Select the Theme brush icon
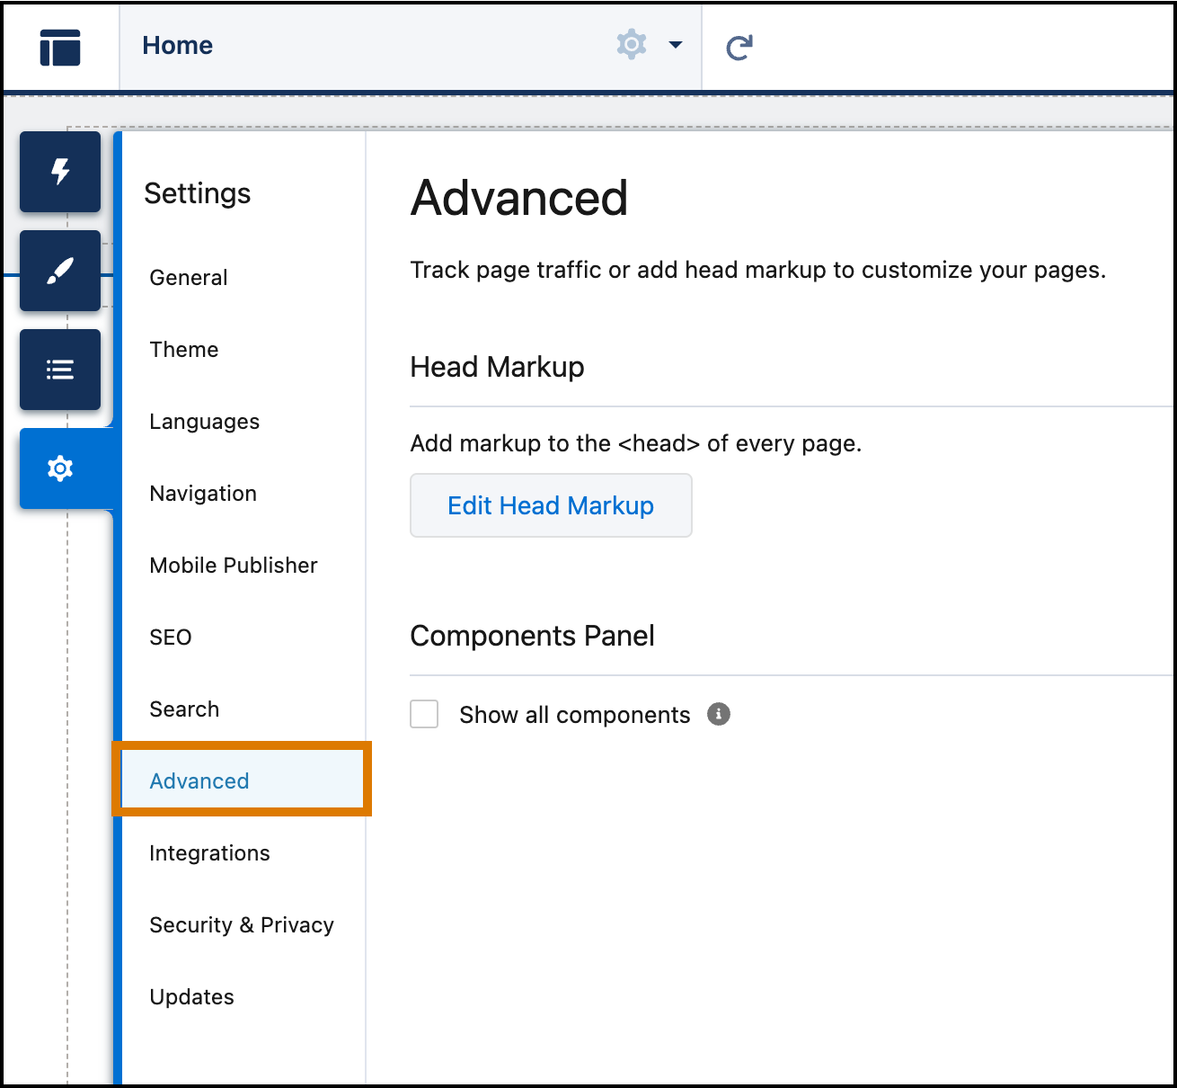The width and height of the screenshot is (1177, 1088). click(x=59, y=271)
